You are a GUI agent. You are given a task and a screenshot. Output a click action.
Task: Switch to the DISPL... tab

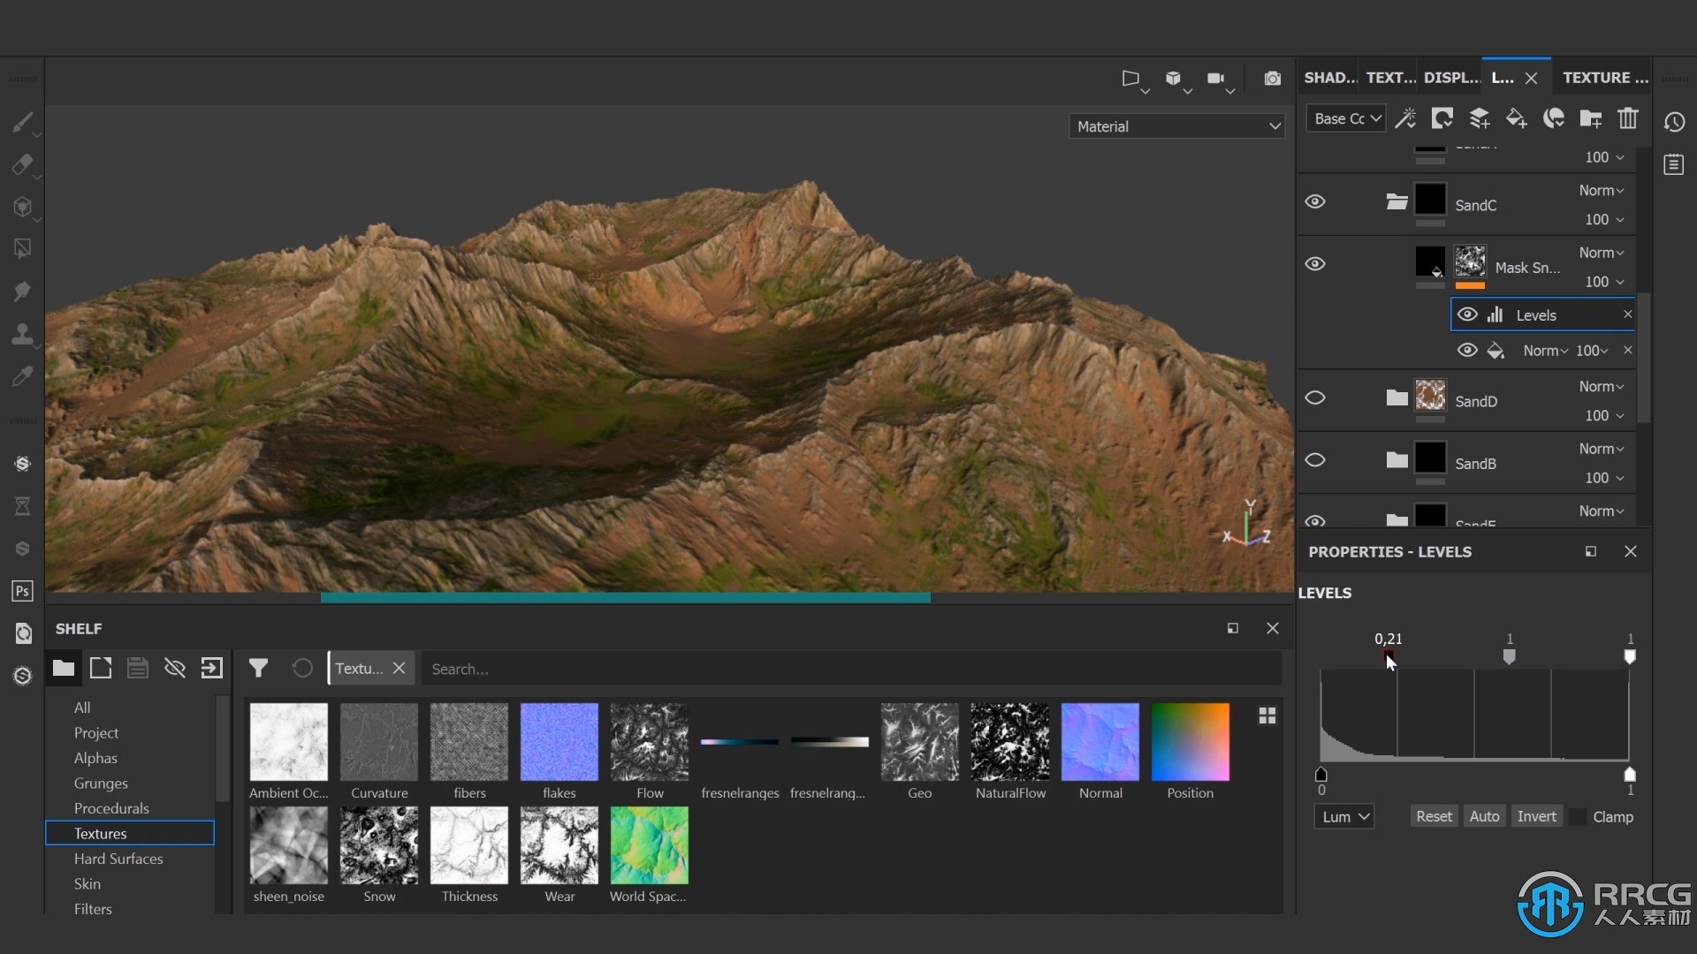pos(1451,77)
